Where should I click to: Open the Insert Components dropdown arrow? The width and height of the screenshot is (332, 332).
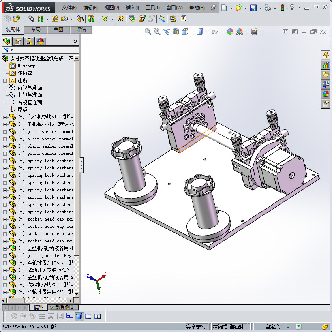click(x=24, y=19)
